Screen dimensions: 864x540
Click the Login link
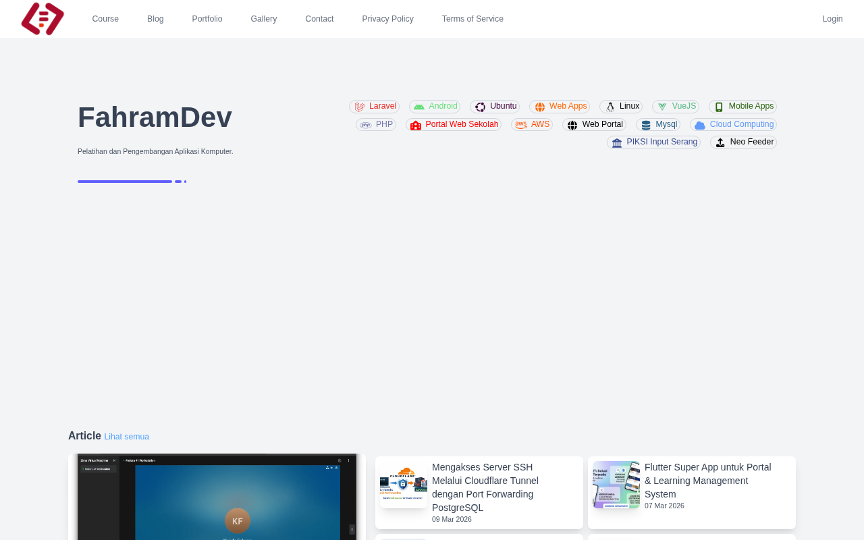pos(832,19)
